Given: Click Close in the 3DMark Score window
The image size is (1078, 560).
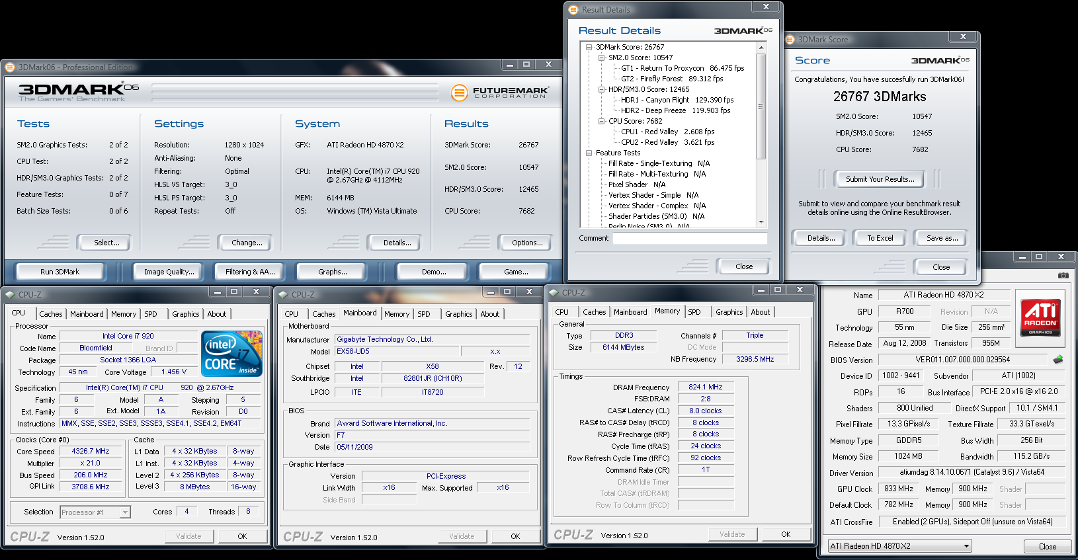Looking at the screenshot, I should [x=941, y=267].
